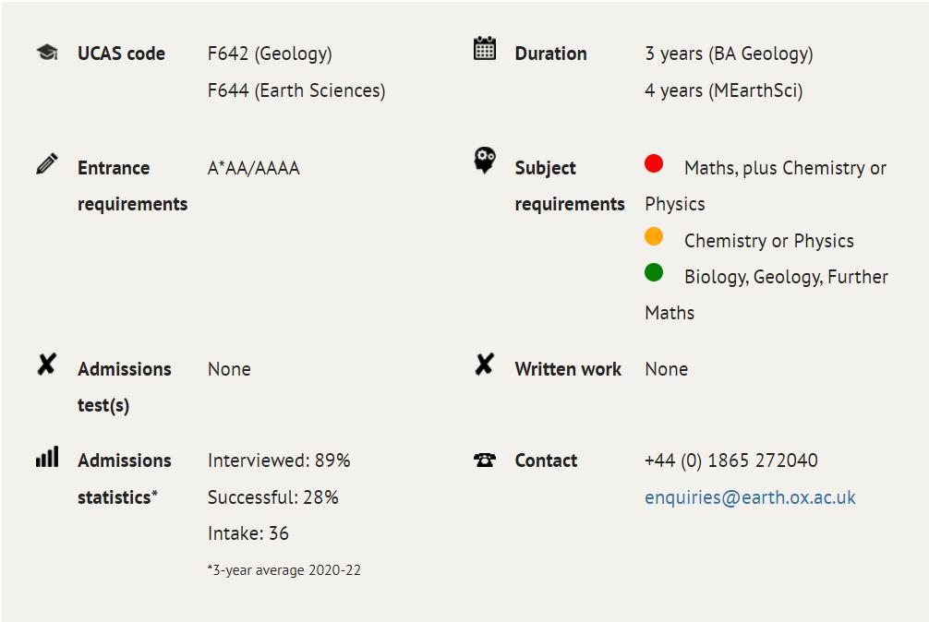Click the Intake: 36 statistic
The height and width of the screenshot is (622, 929).
click(248, 533)
